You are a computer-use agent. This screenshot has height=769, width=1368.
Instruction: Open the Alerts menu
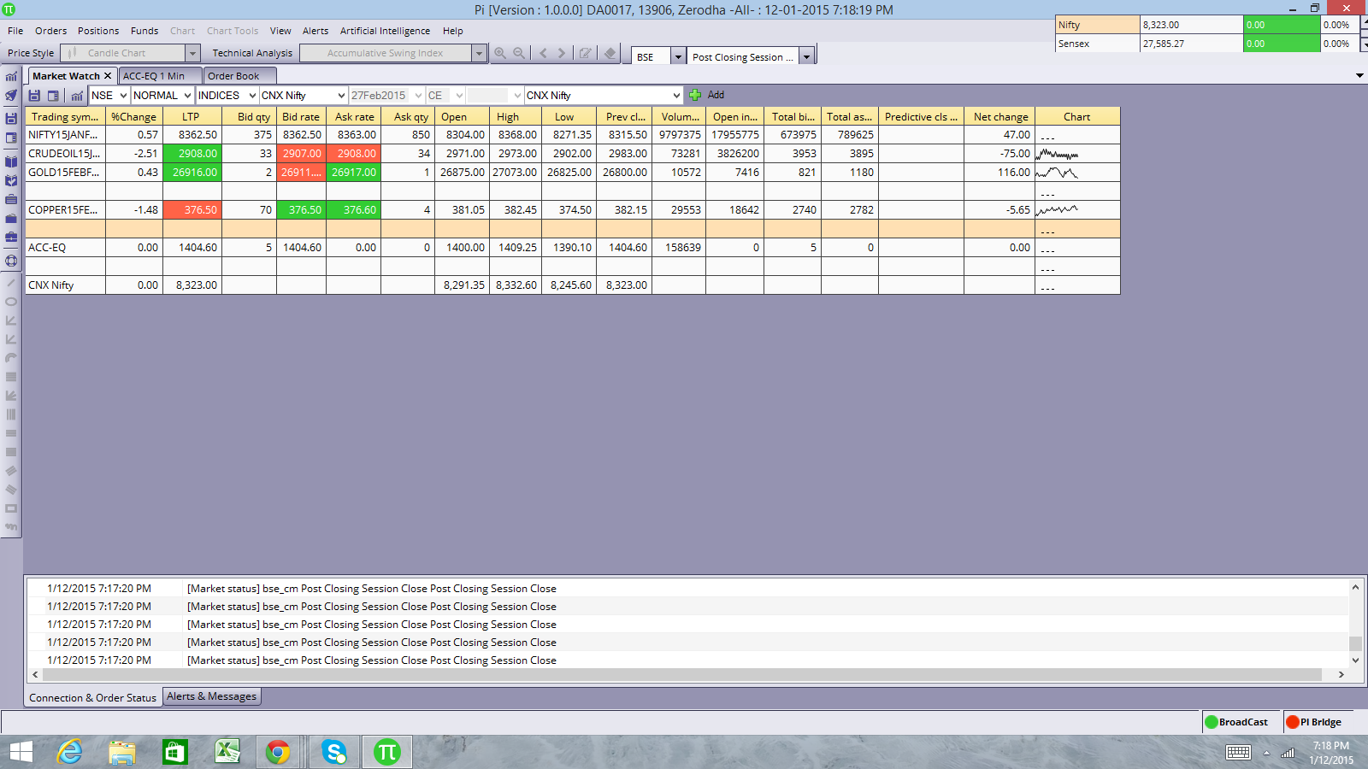(315, 31)
